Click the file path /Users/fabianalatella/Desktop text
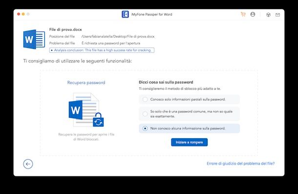This screenshot has width=298, height=194. pos(118,37)
